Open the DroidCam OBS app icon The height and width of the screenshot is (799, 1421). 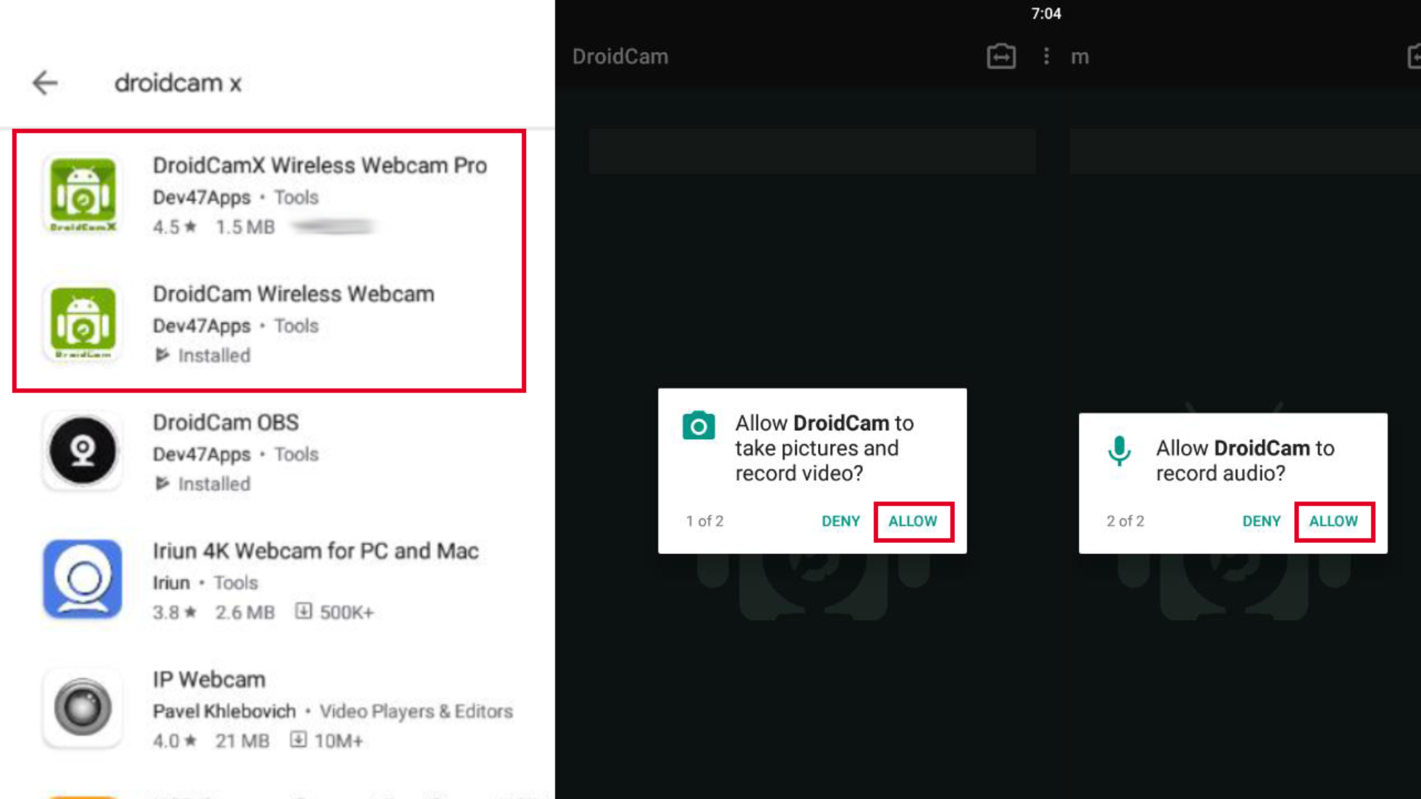(x=83, y=451)
